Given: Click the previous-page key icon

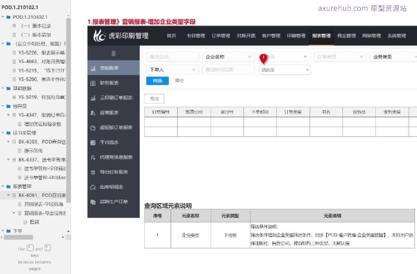Looking at the screenshot, I should pyautogui.click(x=30, y=248).
